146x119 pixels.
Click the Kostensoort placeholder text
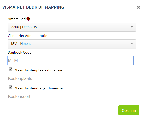19,96
